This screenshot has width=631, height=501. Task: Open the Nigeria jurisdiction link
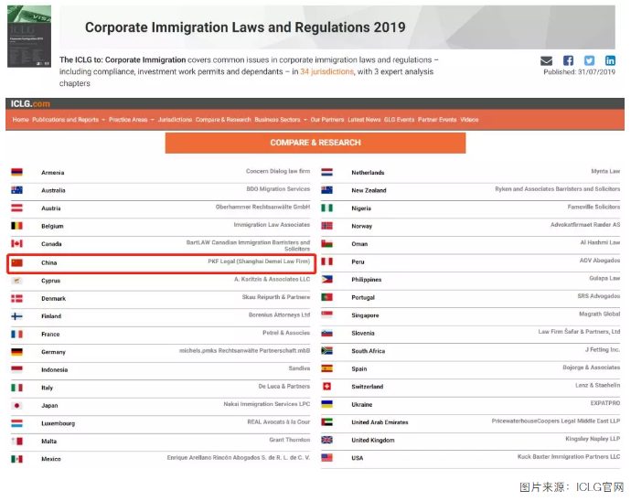(361, 208)
